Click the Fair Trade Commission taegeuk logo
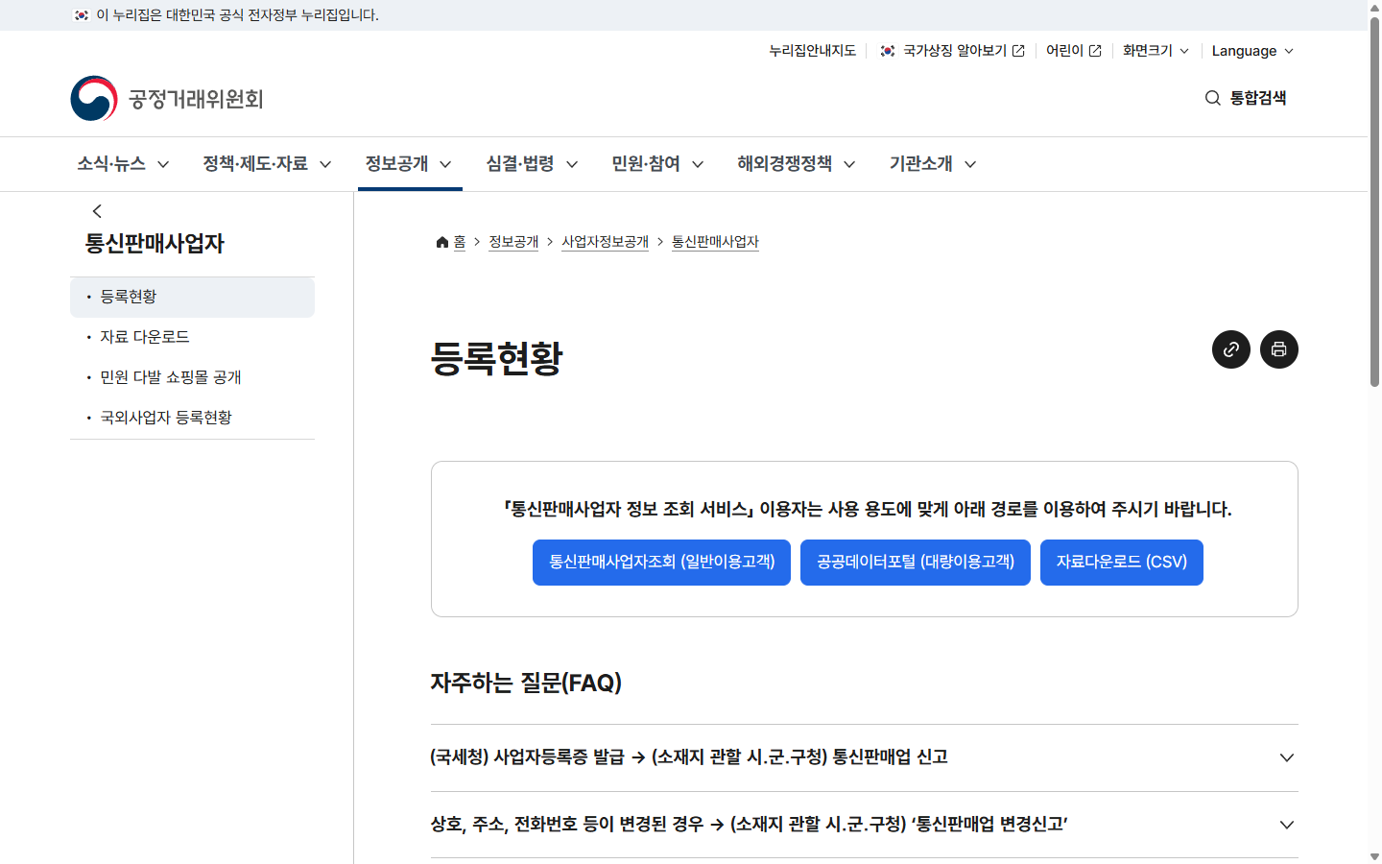The image size is (1382, 864). (x=94, y=98)
